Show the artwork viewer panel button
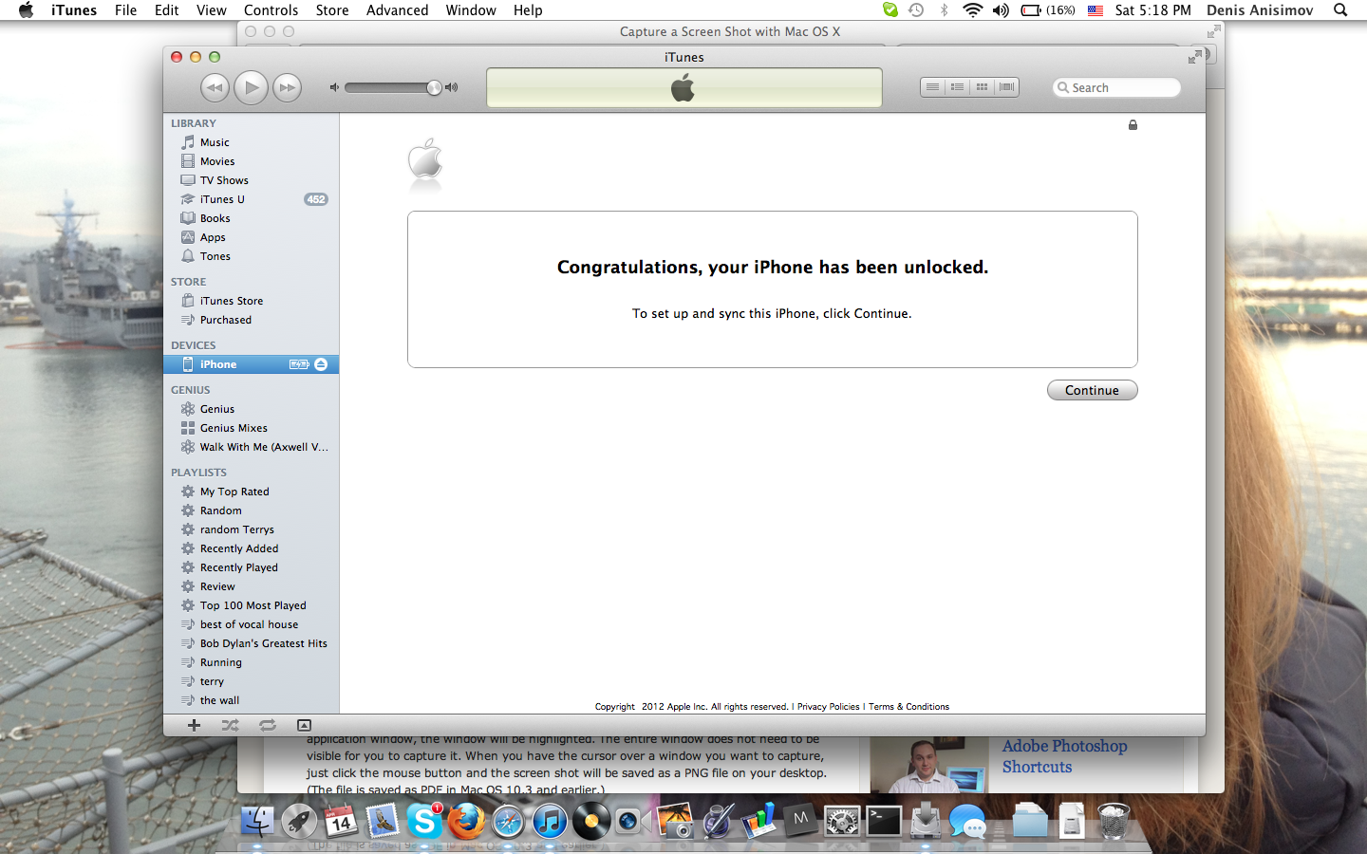 304,725
